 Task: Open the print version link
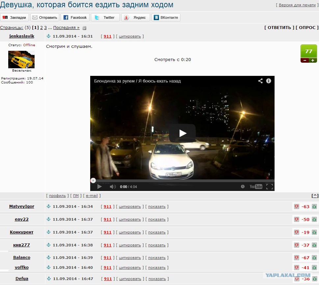pyautogui.click(x=297, y=5)
